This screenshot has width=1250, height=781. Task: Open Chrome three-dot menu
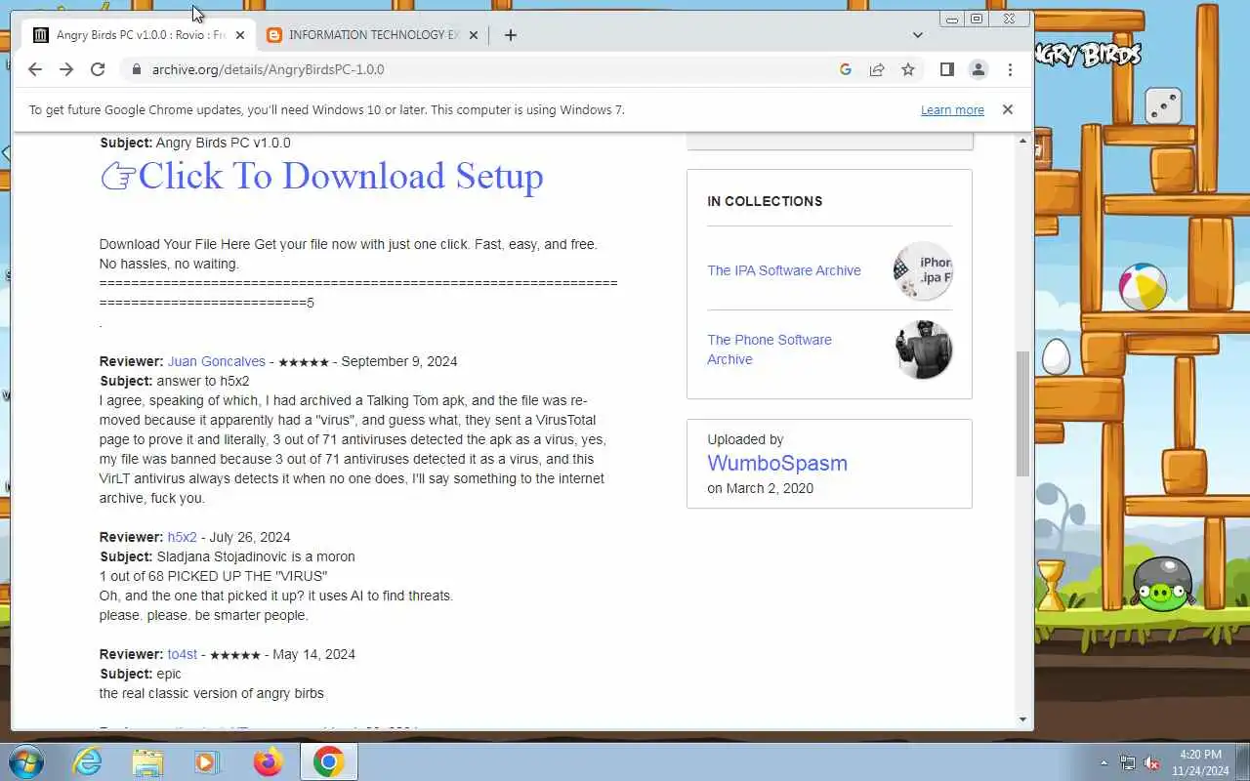[x=1010, y=69]
